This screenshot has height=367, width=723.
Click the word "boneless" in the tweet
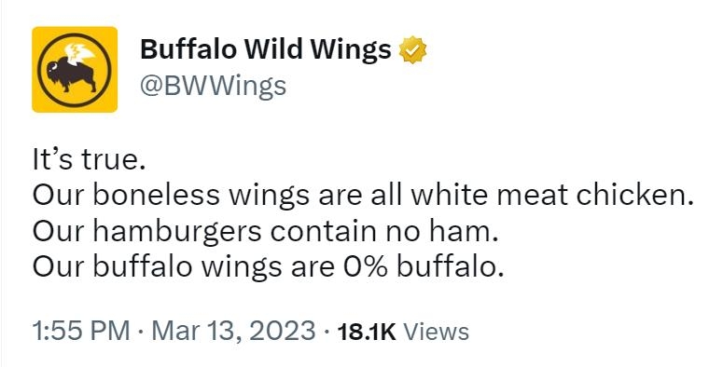156,195
